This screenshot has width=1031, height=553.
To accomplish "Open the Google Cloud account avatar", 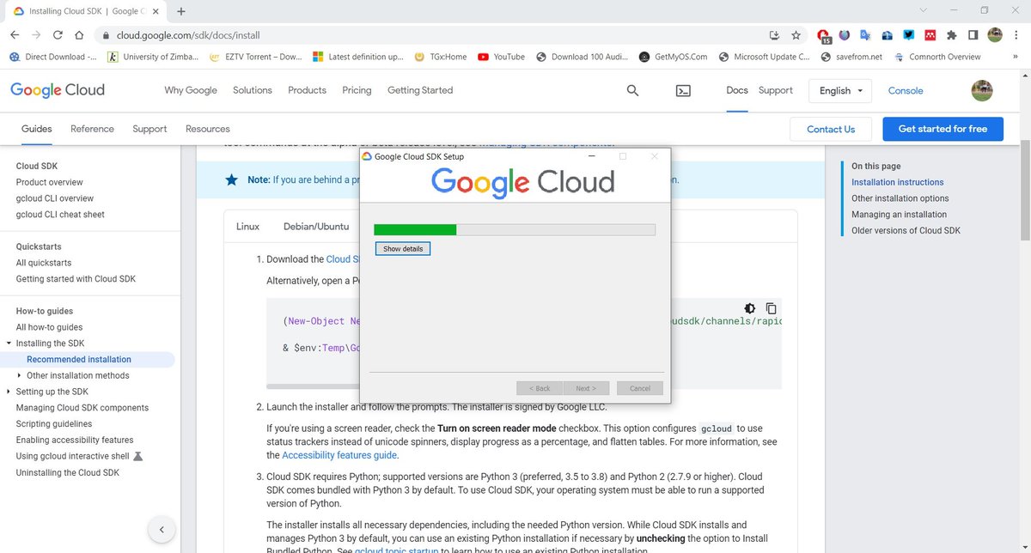I will 982,90.
